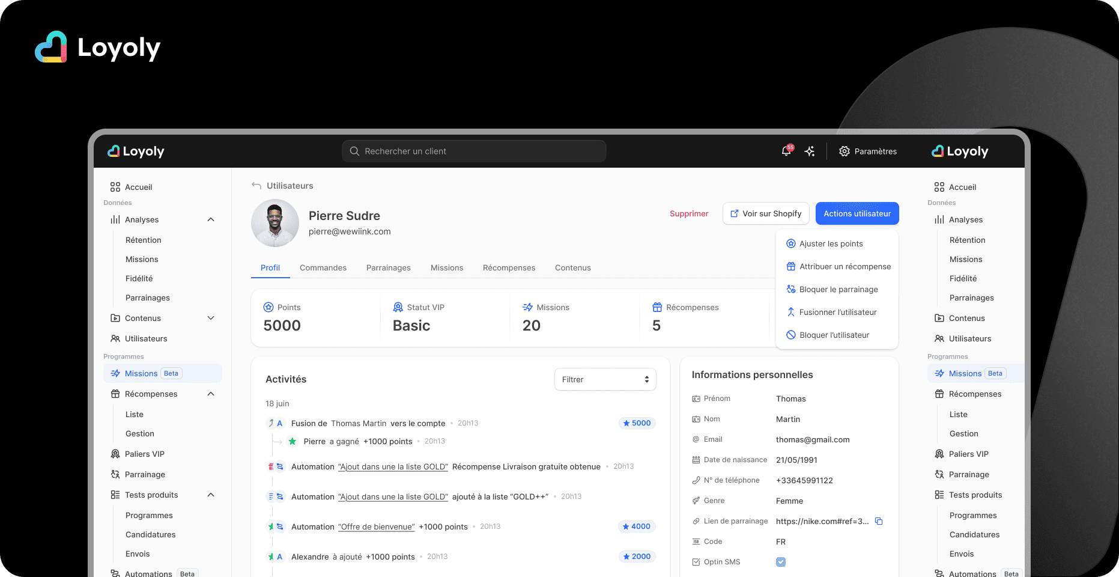Click the 4000 points badge in activities
Viewport: 1119px width, 577px height.
point(637,527)
